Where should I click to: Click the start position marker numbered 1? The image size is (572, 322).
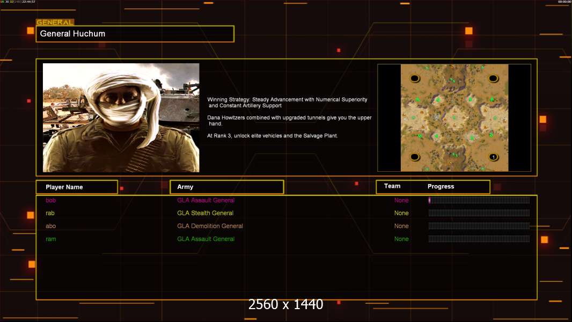point(493,157)
